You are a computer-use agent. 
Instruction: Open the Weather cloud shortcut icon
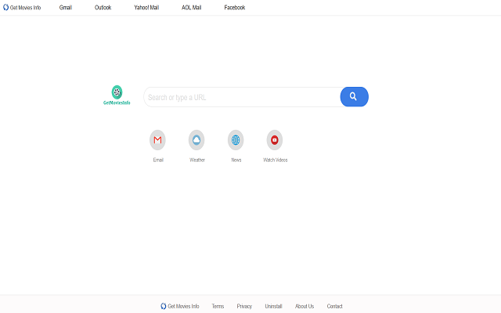point(196,140)
